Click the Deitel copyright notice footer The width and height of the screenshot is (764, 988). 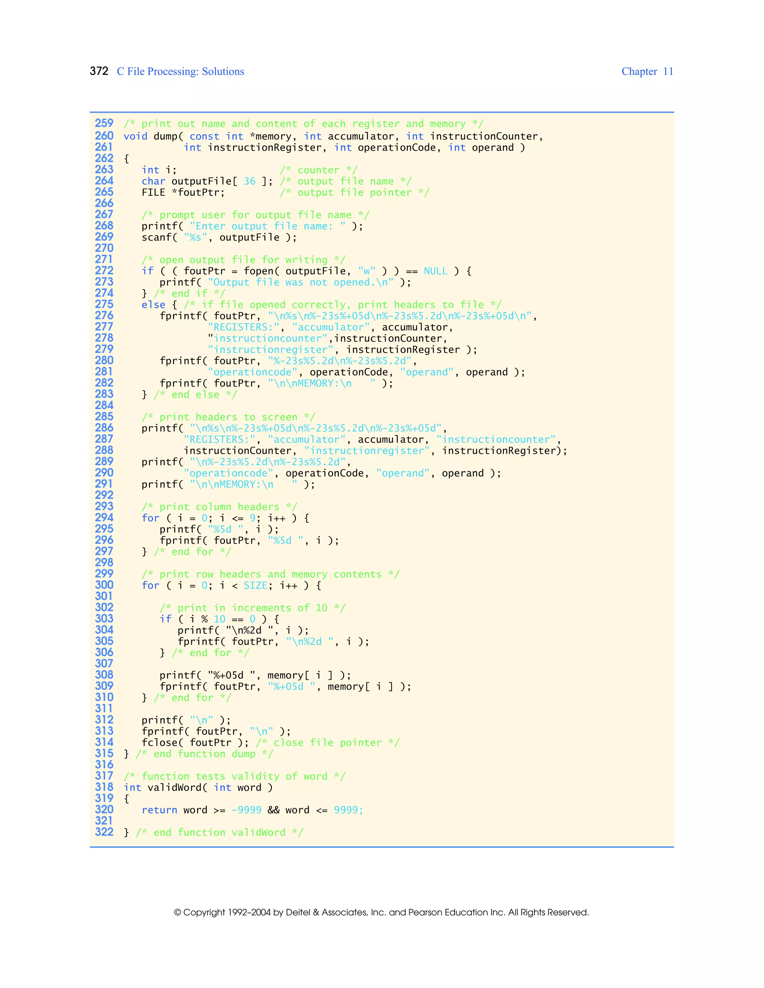click(381, 912)
